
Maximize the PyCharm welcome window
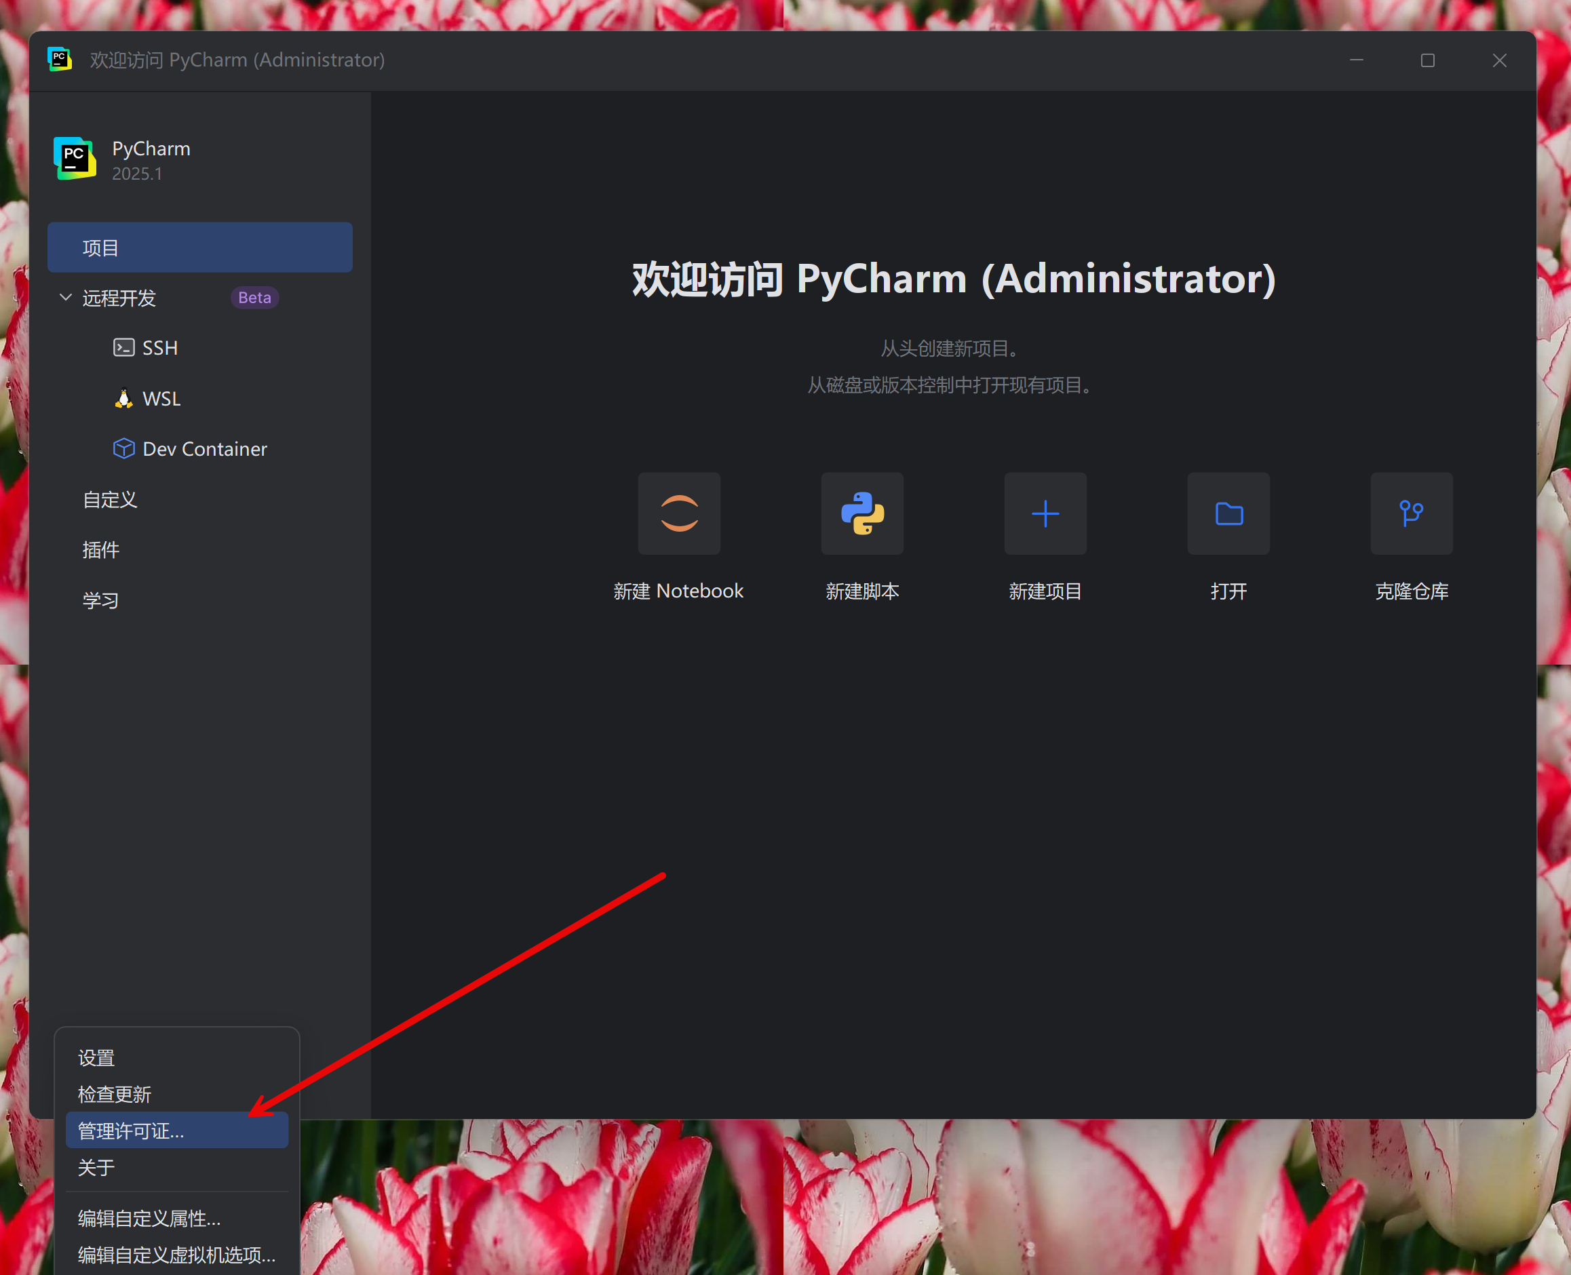1427,60
